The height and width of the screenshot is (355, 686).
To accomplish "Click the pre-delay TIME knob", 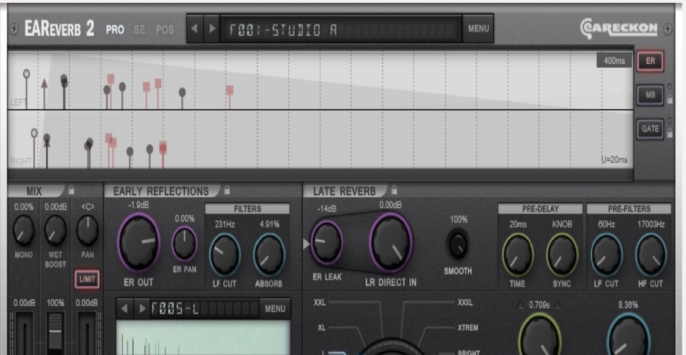I will pos(518,256).
